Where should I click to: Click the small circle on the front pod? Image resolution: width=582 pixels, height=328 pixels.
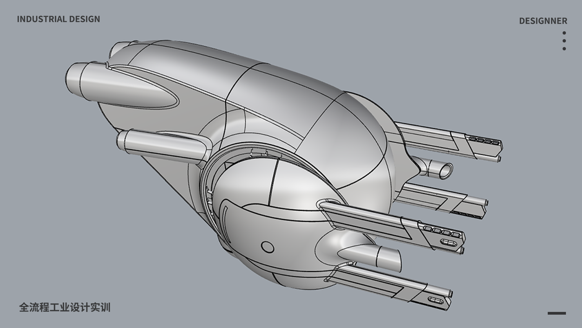point(267,247)
